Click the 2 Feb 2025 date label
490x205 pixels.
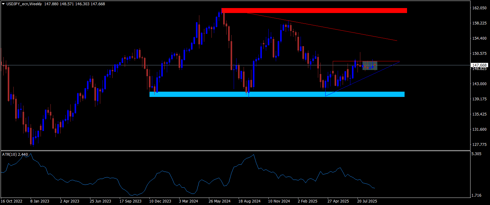coord(307,201)
